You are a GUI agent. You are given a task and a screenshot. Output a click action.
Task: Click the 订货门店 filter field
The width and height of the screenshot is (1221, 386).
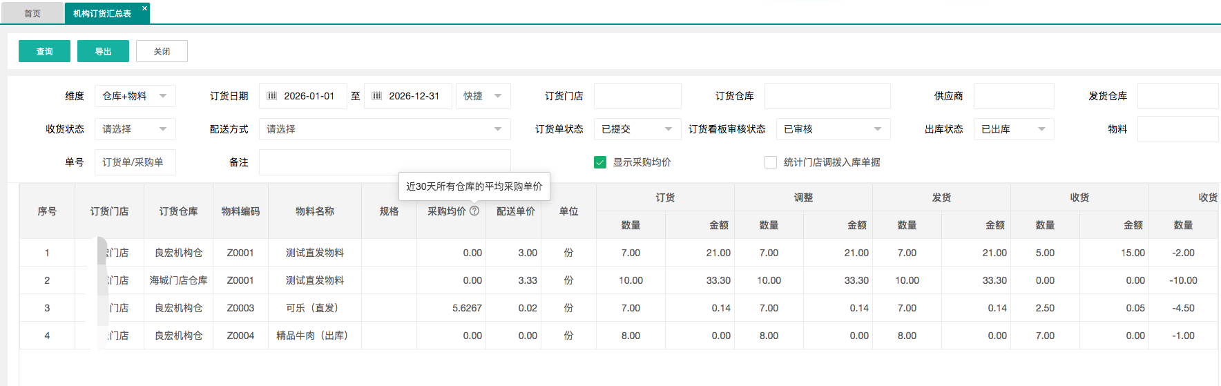click(x=637, y=96)
